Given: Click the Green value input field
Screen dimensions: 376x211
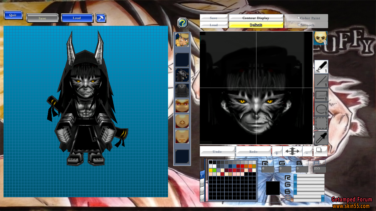Looking at the screenshot, I should [285, 169].
